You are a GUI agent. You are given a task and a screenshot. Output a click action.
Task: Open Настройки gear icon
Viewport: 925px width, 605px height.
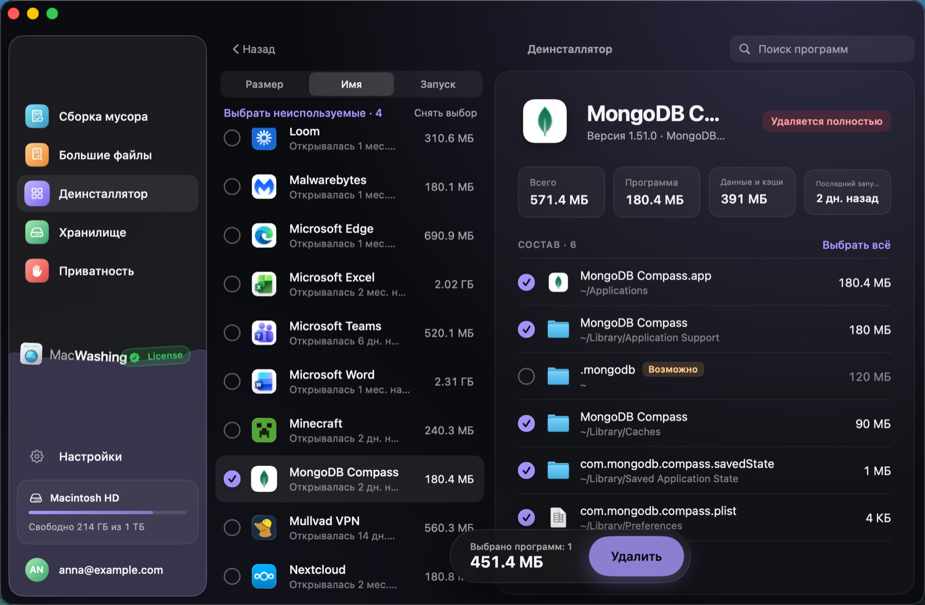point(37,456)
